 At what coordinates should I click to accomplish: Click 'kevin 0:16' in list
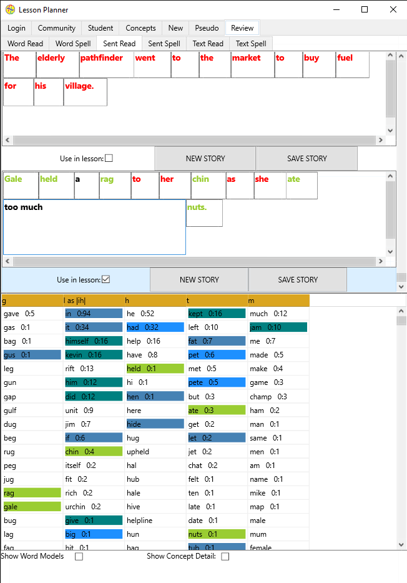click(94, 355)
